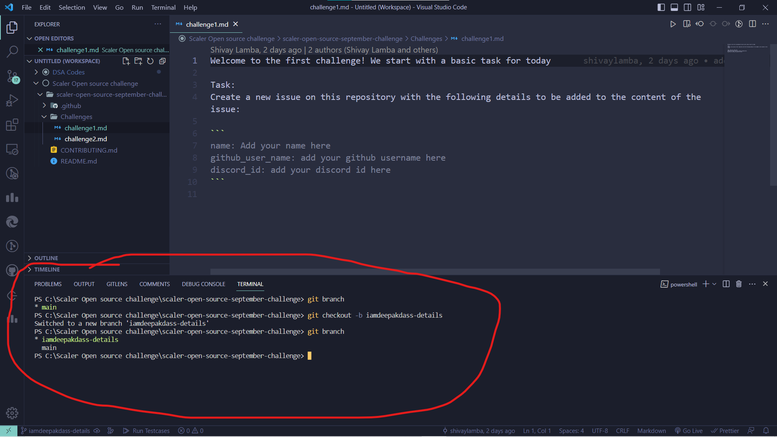777x437 pixels.
Task: Select challenge2.md in the Explorer
Action: (85, 139)
